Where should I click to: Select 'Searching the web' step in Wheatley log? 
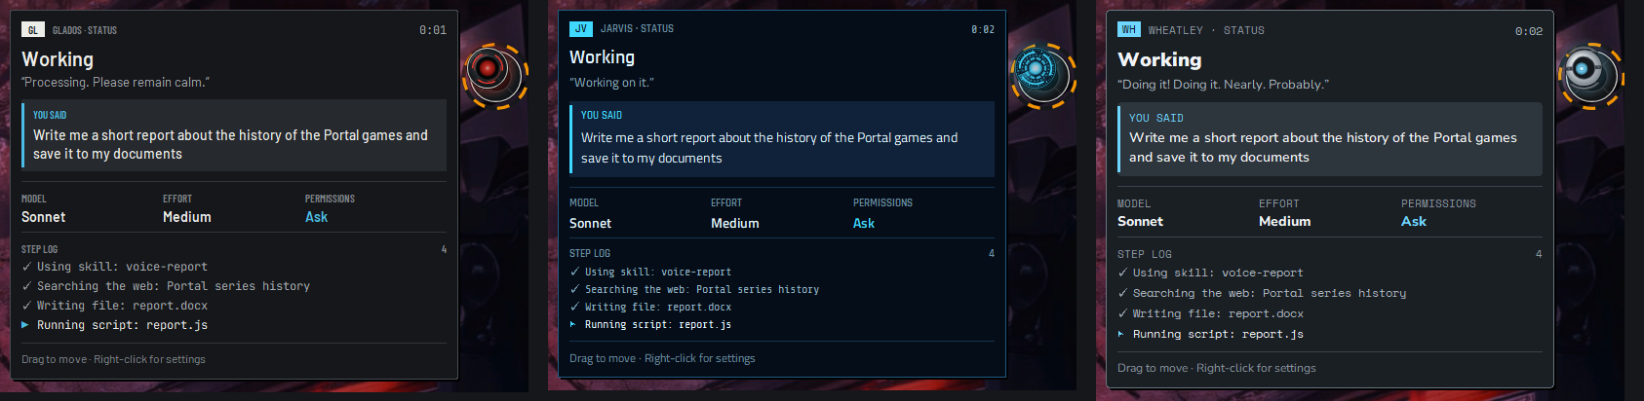(1262, 294)
